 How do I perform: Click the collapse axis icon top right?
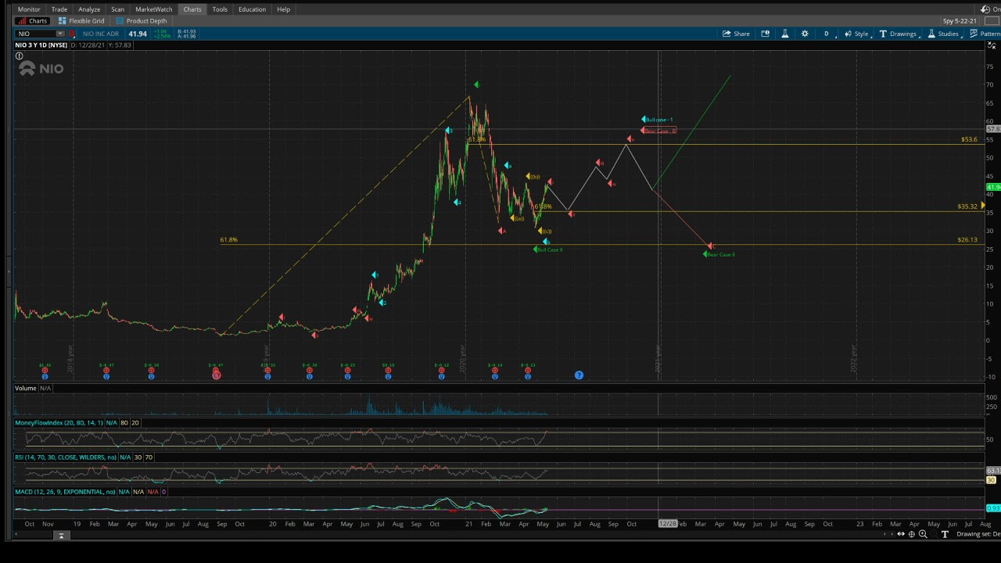click(992, 45)
